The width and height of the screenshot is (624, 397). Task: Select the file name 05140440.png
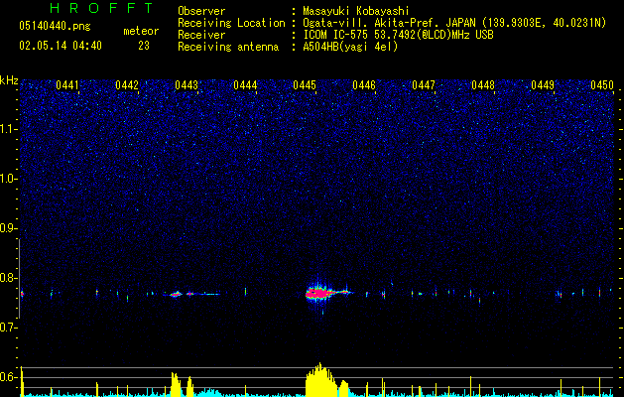pos(55,26)
